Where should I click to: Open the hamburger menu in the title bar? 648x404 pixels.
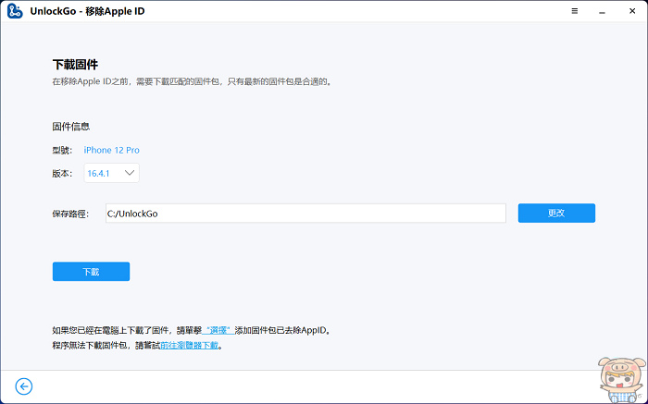[575, 11]
